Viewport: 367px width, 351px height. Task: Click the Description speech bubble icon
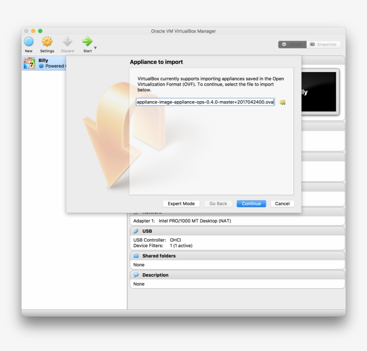135,275
